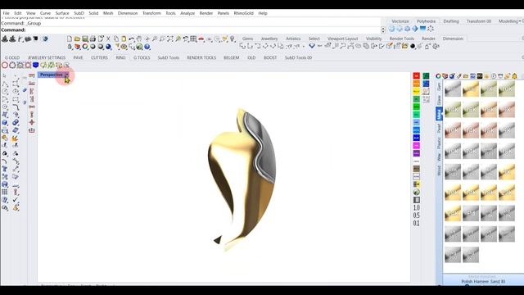Viewport: 524px width, 295px height.
Task: Click the checkmark tool in left toolbar
Action: [16, 200]
